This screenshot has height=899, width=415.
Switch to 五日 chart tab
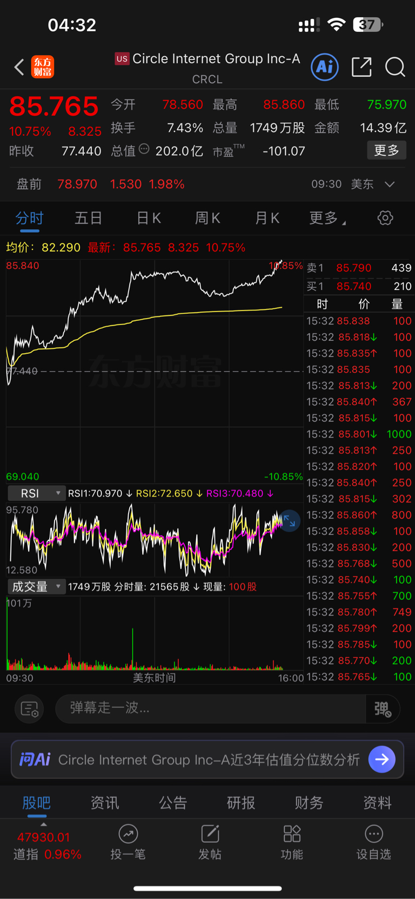89,218
